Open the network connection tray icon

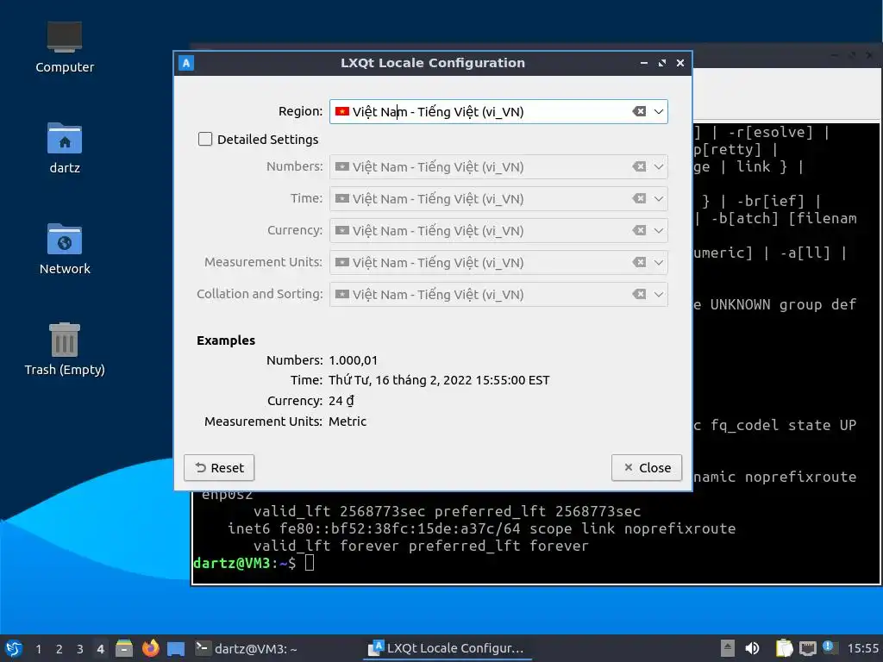(x=807, y=648)
